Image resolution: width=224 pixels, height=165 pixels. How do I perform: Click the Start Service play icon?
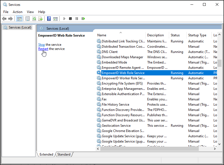(64, 19)
